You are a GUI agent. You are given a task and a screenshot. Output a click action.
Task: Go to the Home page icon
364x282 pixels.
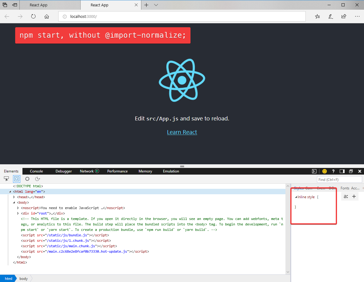click(x=47, y=16)
